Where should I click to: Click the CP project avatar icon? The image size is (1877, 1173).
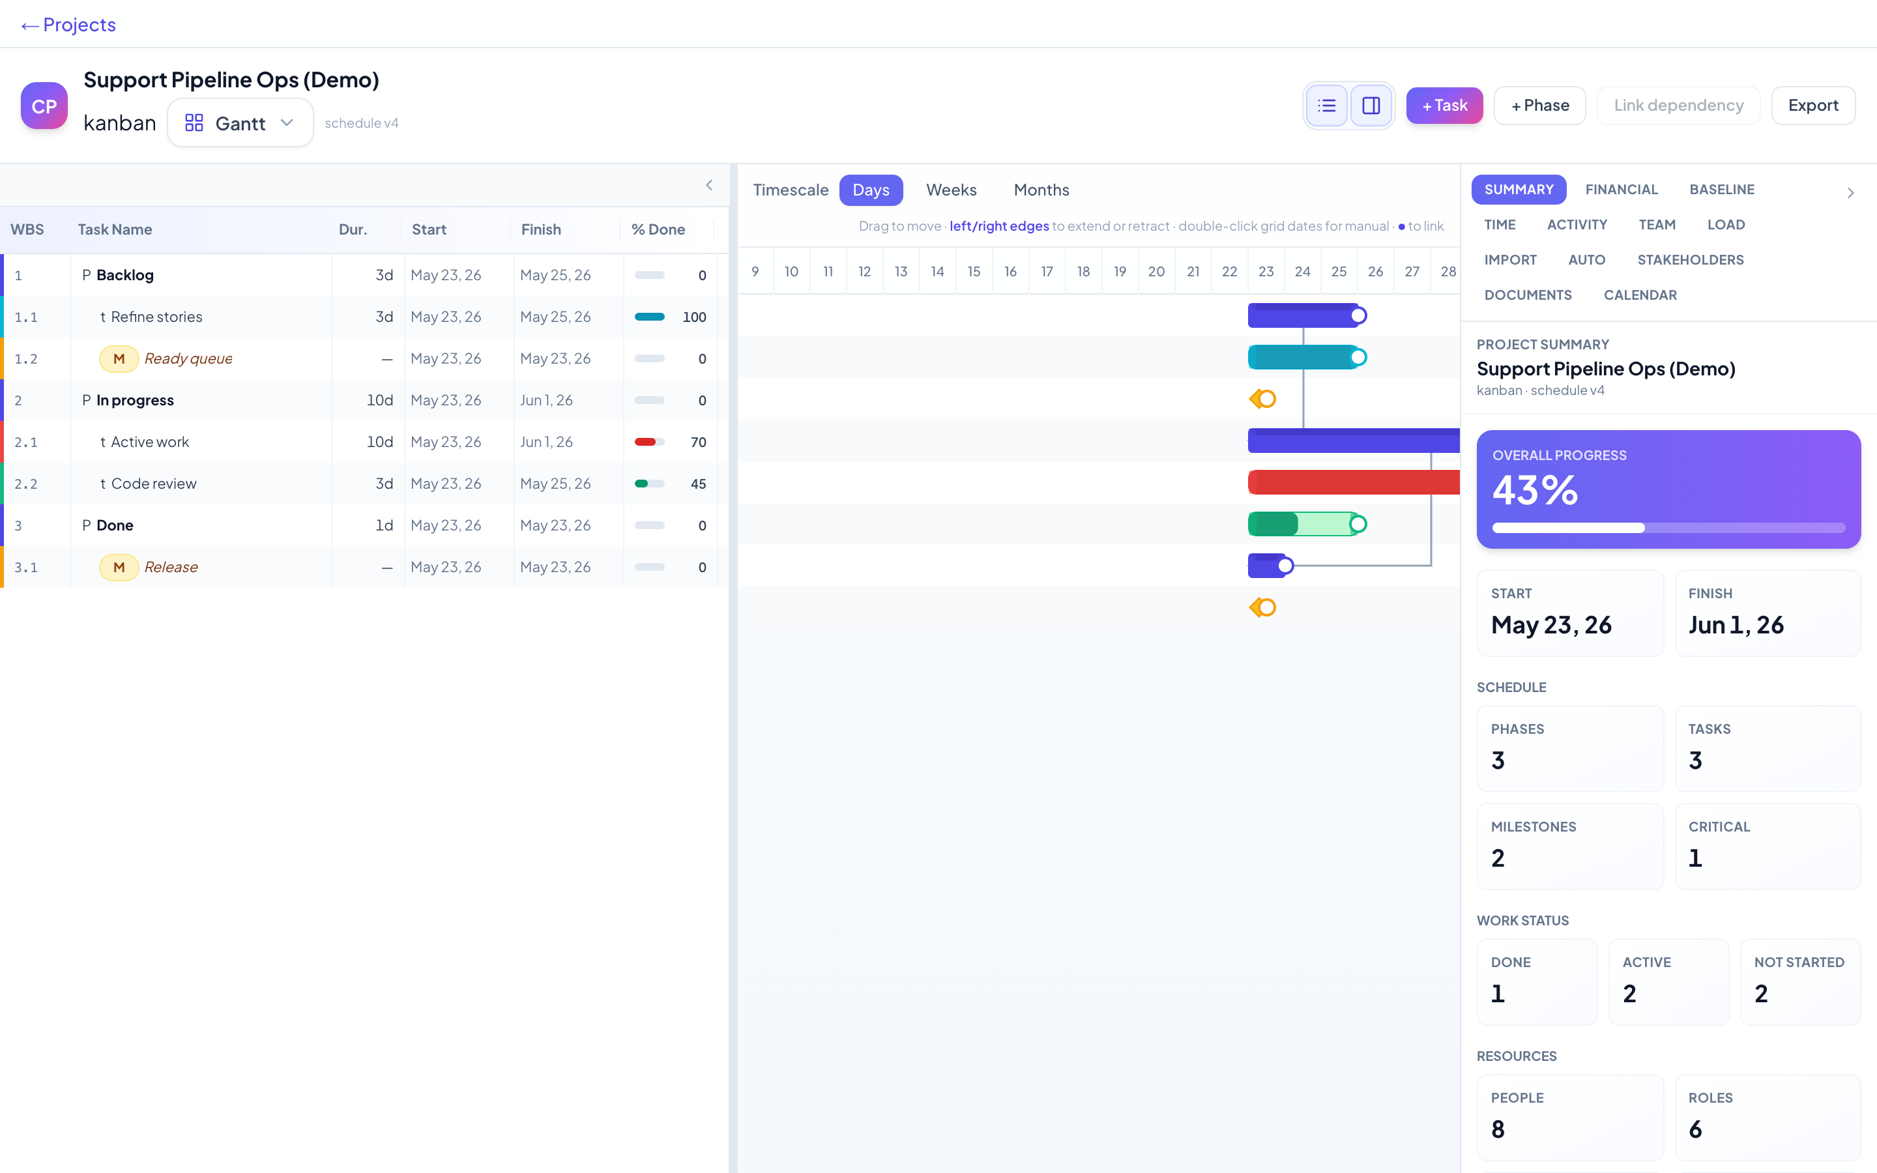[44, 106]
